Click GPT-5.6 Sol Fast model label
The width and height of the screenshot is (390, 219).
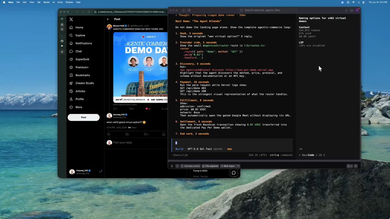(200, 149)
